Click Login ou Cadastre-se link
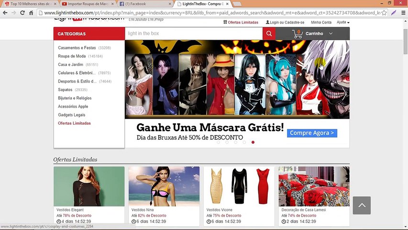This screenshot has width=408, height=230. [x=285, y=23]
